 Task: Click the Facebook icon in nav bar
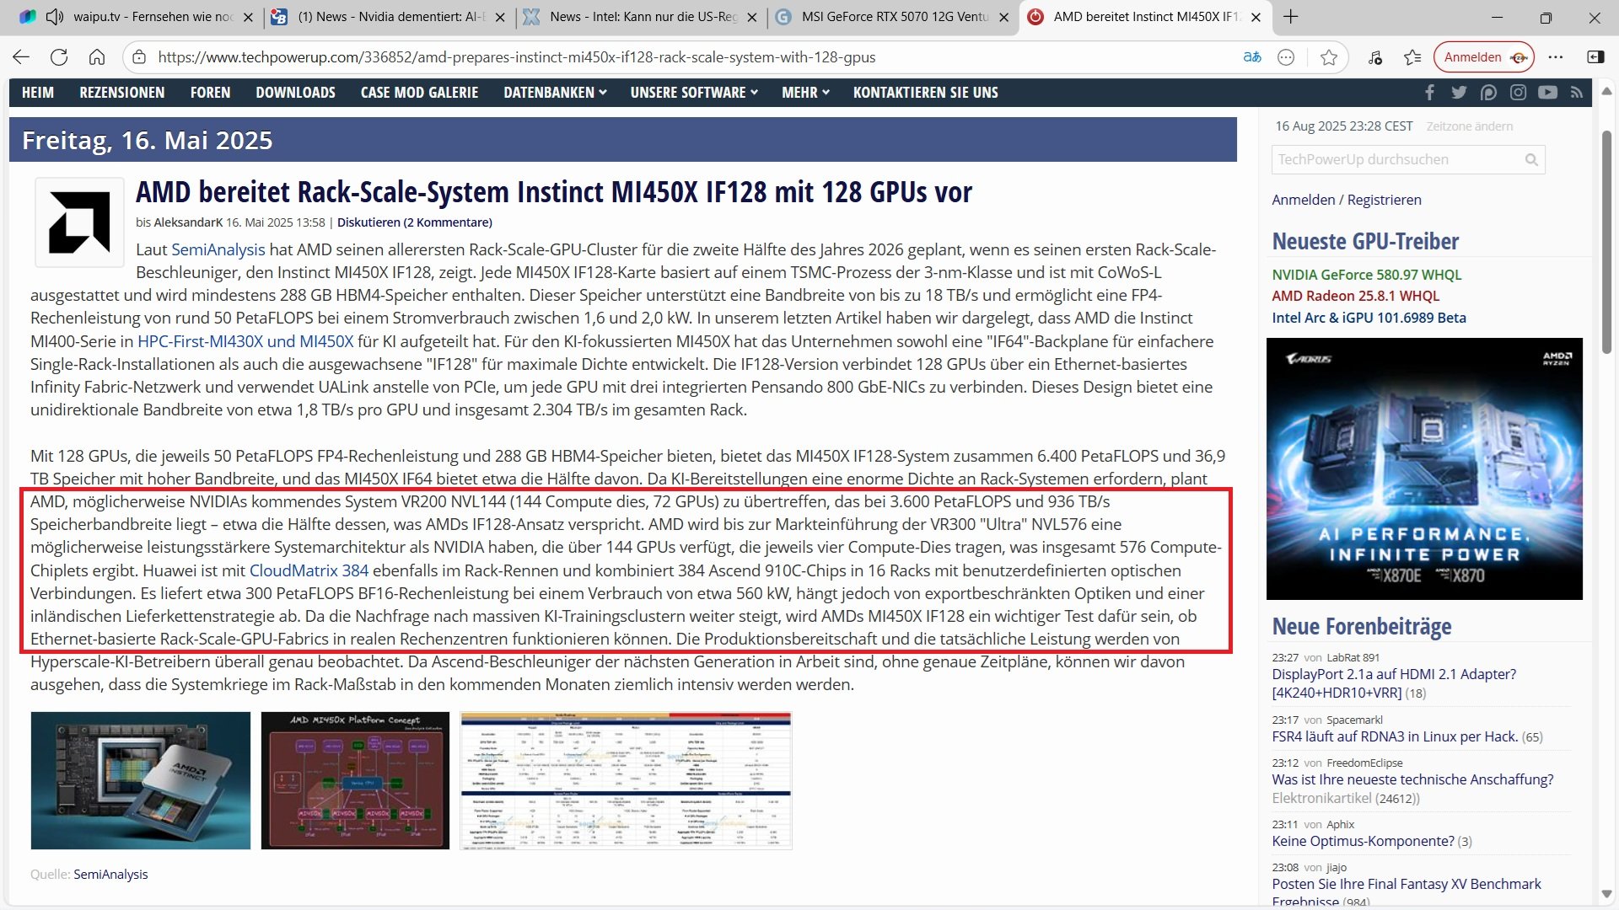point(1430,93)
